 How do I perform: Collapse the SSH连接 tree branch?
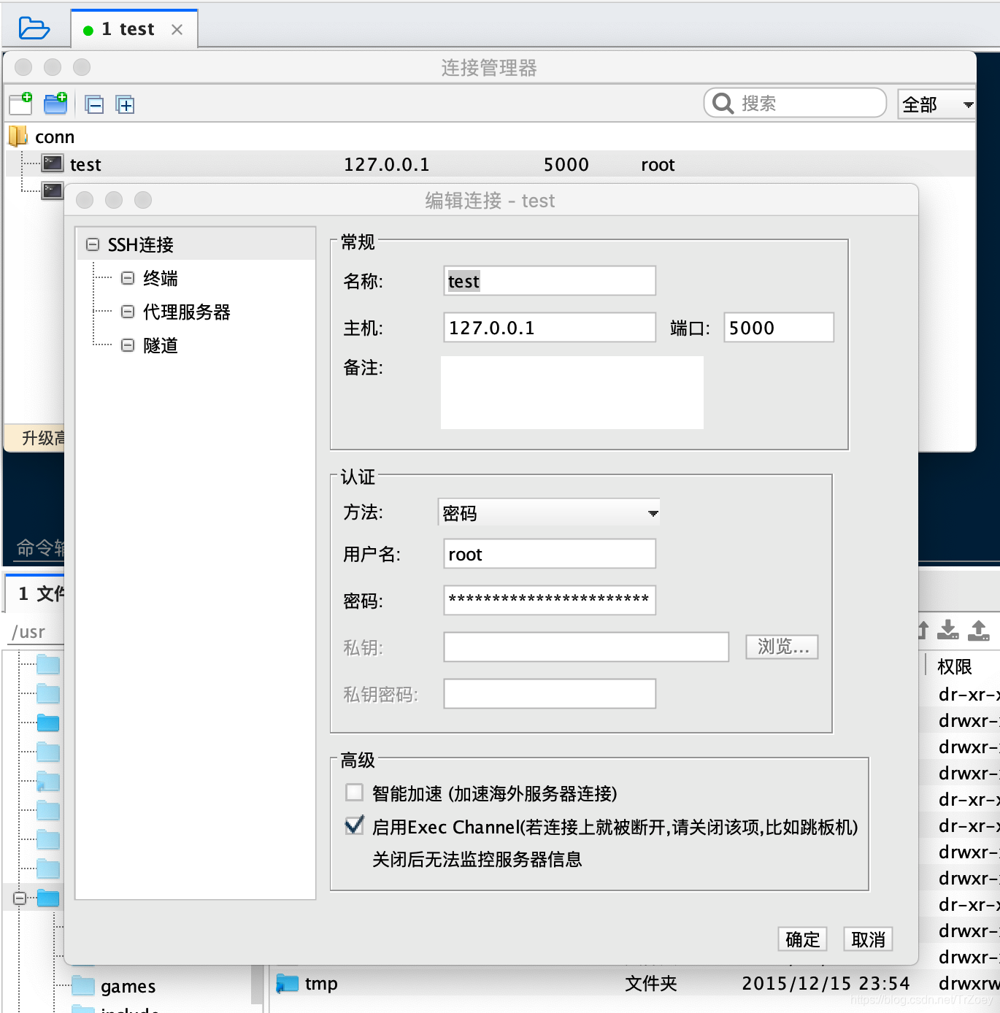pos(92,244)
